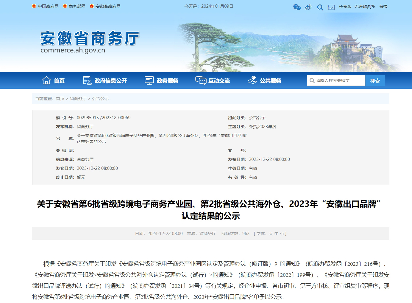Open the 安徽省政府网 link
Screen dimensions: 412x303
(108, 6)
